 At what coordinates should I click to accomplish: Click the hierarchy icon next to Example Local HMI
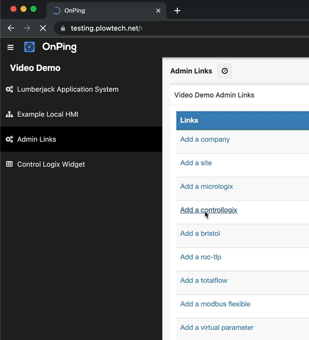9,114
